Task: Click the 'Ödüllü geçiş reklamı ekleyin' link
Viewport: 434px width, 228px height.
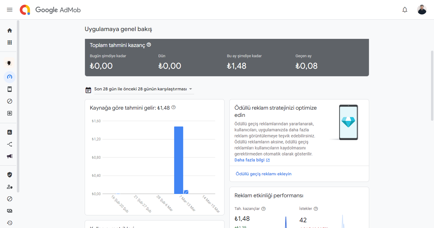Action: click(x=263, y=174)
